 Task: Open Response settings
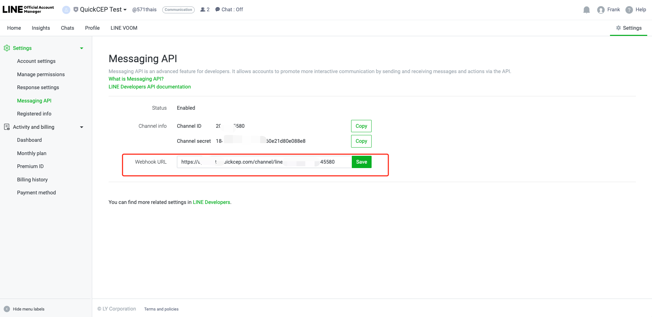pyautogui.click(x=38, y=87)
